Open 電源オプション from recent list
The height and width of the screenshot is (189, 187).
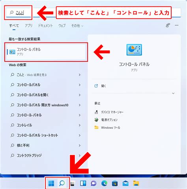coord(109,120)
